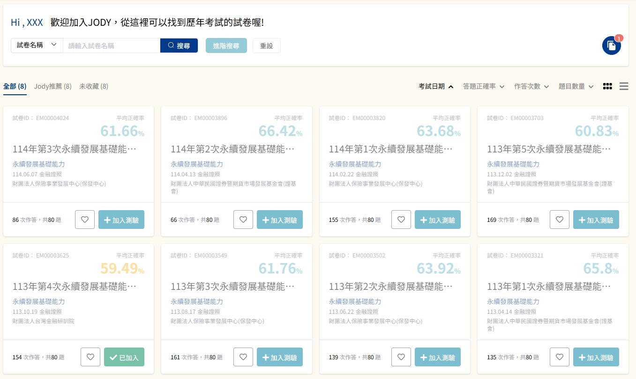Open the 試卷名稱 search type dropdown
Image resolution: width=636 pixels, height=379 pixels.
tap(37, 45)
